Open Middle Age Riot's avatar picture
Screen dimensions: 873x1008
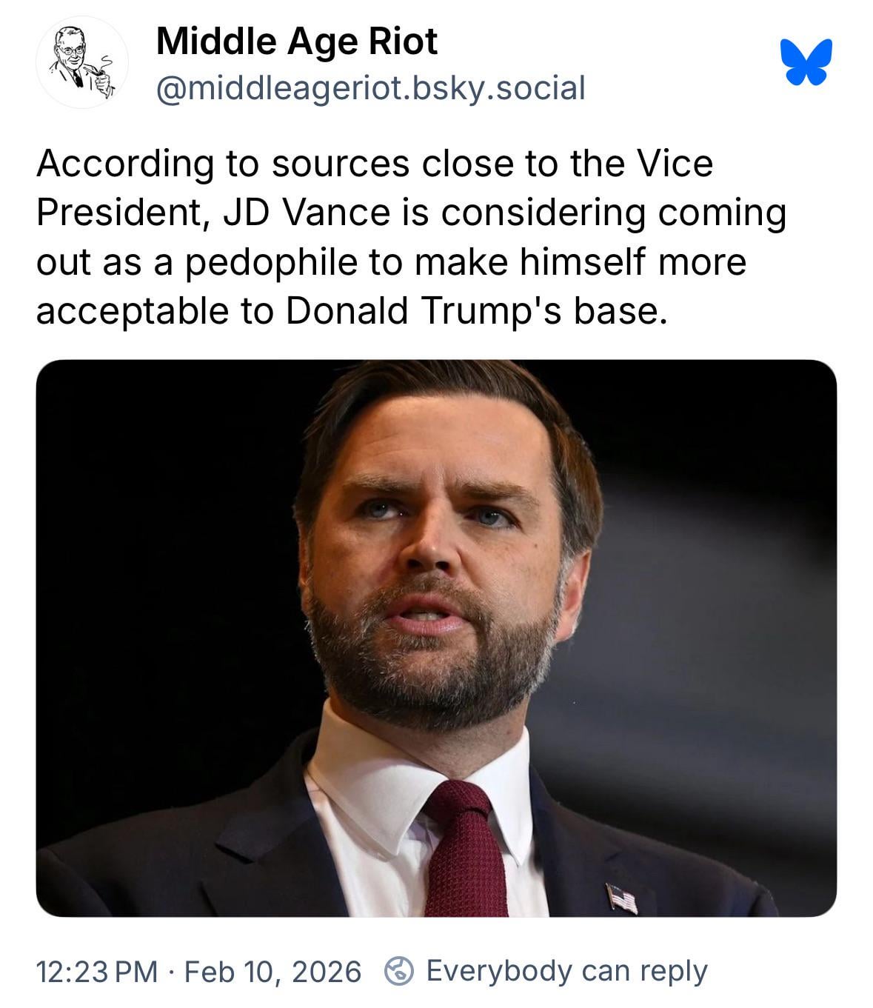tap(81, 62)
